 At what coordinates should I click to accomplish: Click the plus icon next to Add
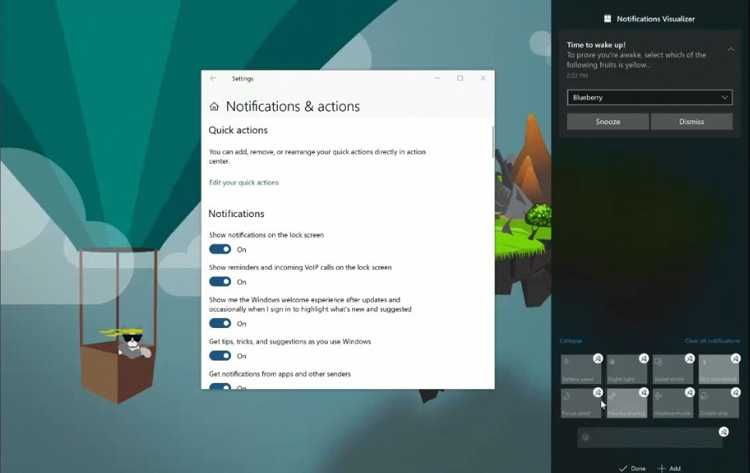tap(662, 468)
